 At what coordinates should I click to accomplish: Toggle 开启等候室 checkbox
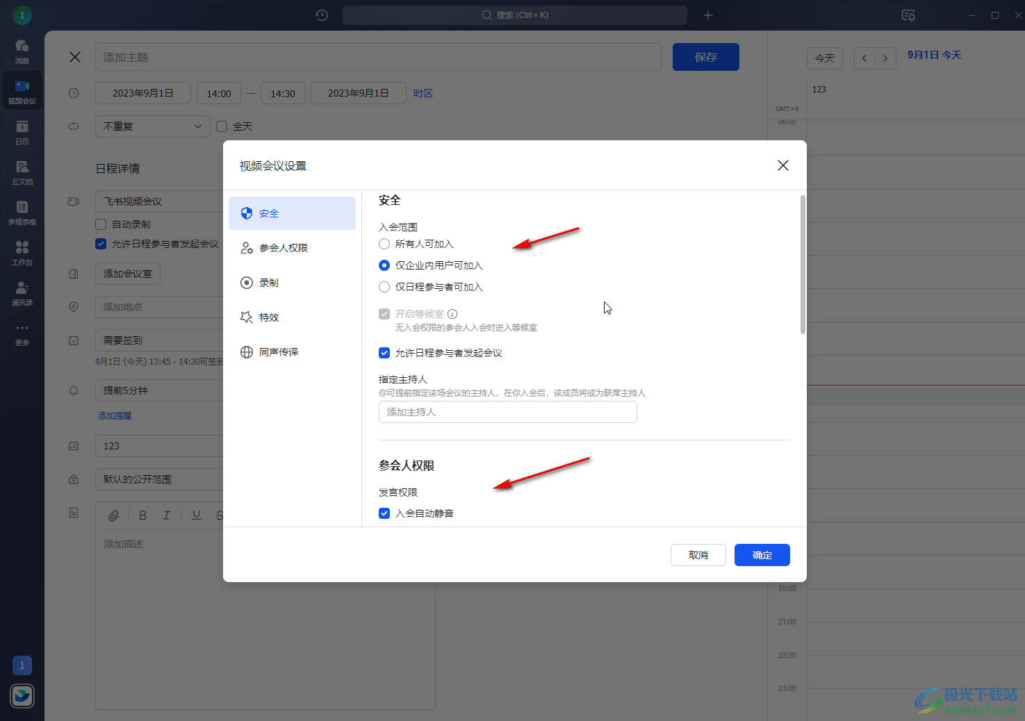pyautogui.click(x=384, y=314)
